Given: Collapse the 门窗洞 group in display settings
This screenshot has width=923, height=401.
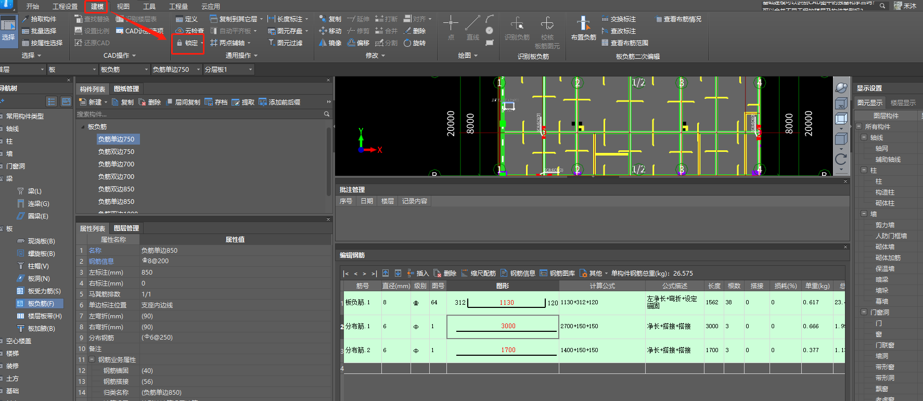Looking at the screenshot, I should point(864,312).
